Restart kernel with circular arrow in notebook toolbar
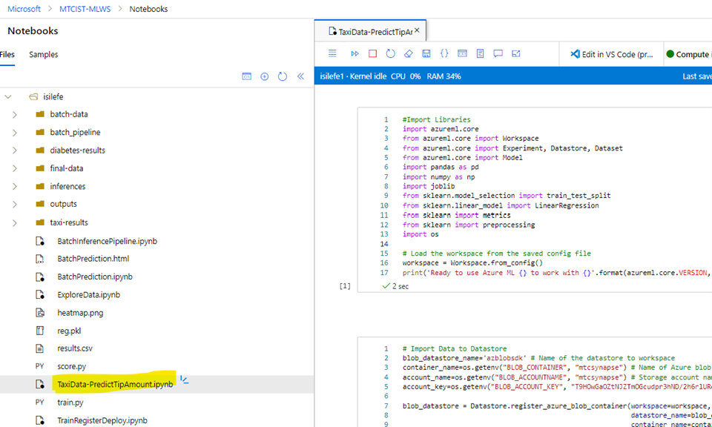Viewport: 712px width, 427px height. [391, 53]
